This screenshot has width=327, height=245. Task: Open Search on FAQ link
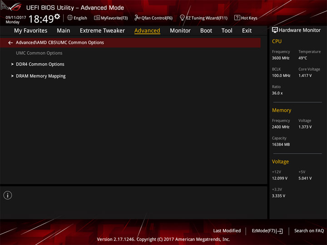pos(309,231)
